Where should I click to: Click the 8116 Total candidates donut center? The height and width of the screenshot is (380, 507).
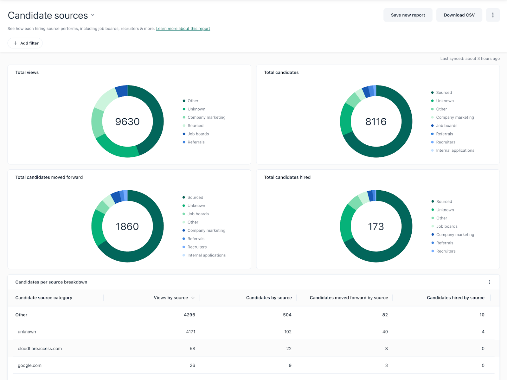(376, 122)
